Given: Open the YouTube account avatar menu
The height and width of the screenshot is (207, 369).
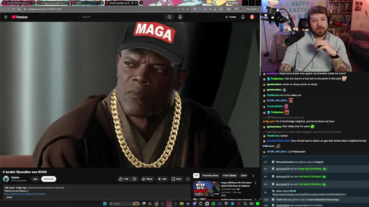Looking at the screenshot, I should coord(252,17).
